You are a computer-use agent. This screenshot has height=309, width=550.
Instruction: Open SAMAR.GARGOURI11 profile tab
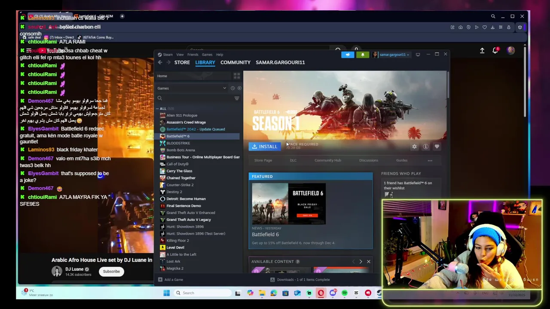280,62
